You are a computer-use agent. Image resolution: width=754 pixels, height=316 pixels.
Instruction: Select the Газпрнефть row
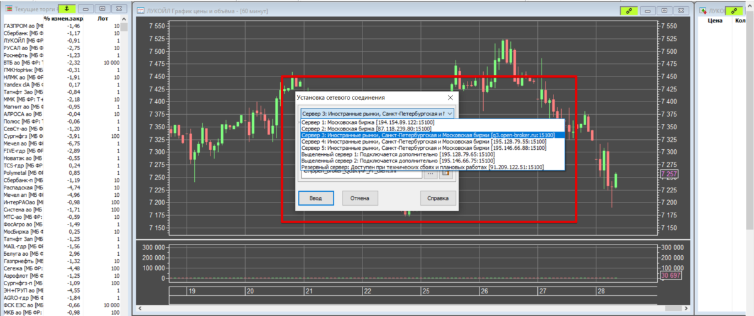click(62, 261)
